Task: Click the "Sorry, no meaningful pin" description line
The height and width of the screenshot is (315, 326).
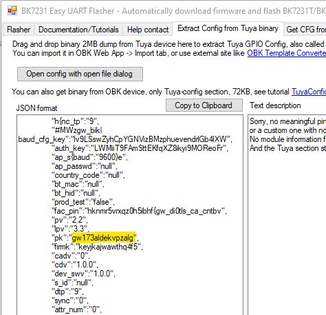Action: pyautogui.click(x=287, y=121)
